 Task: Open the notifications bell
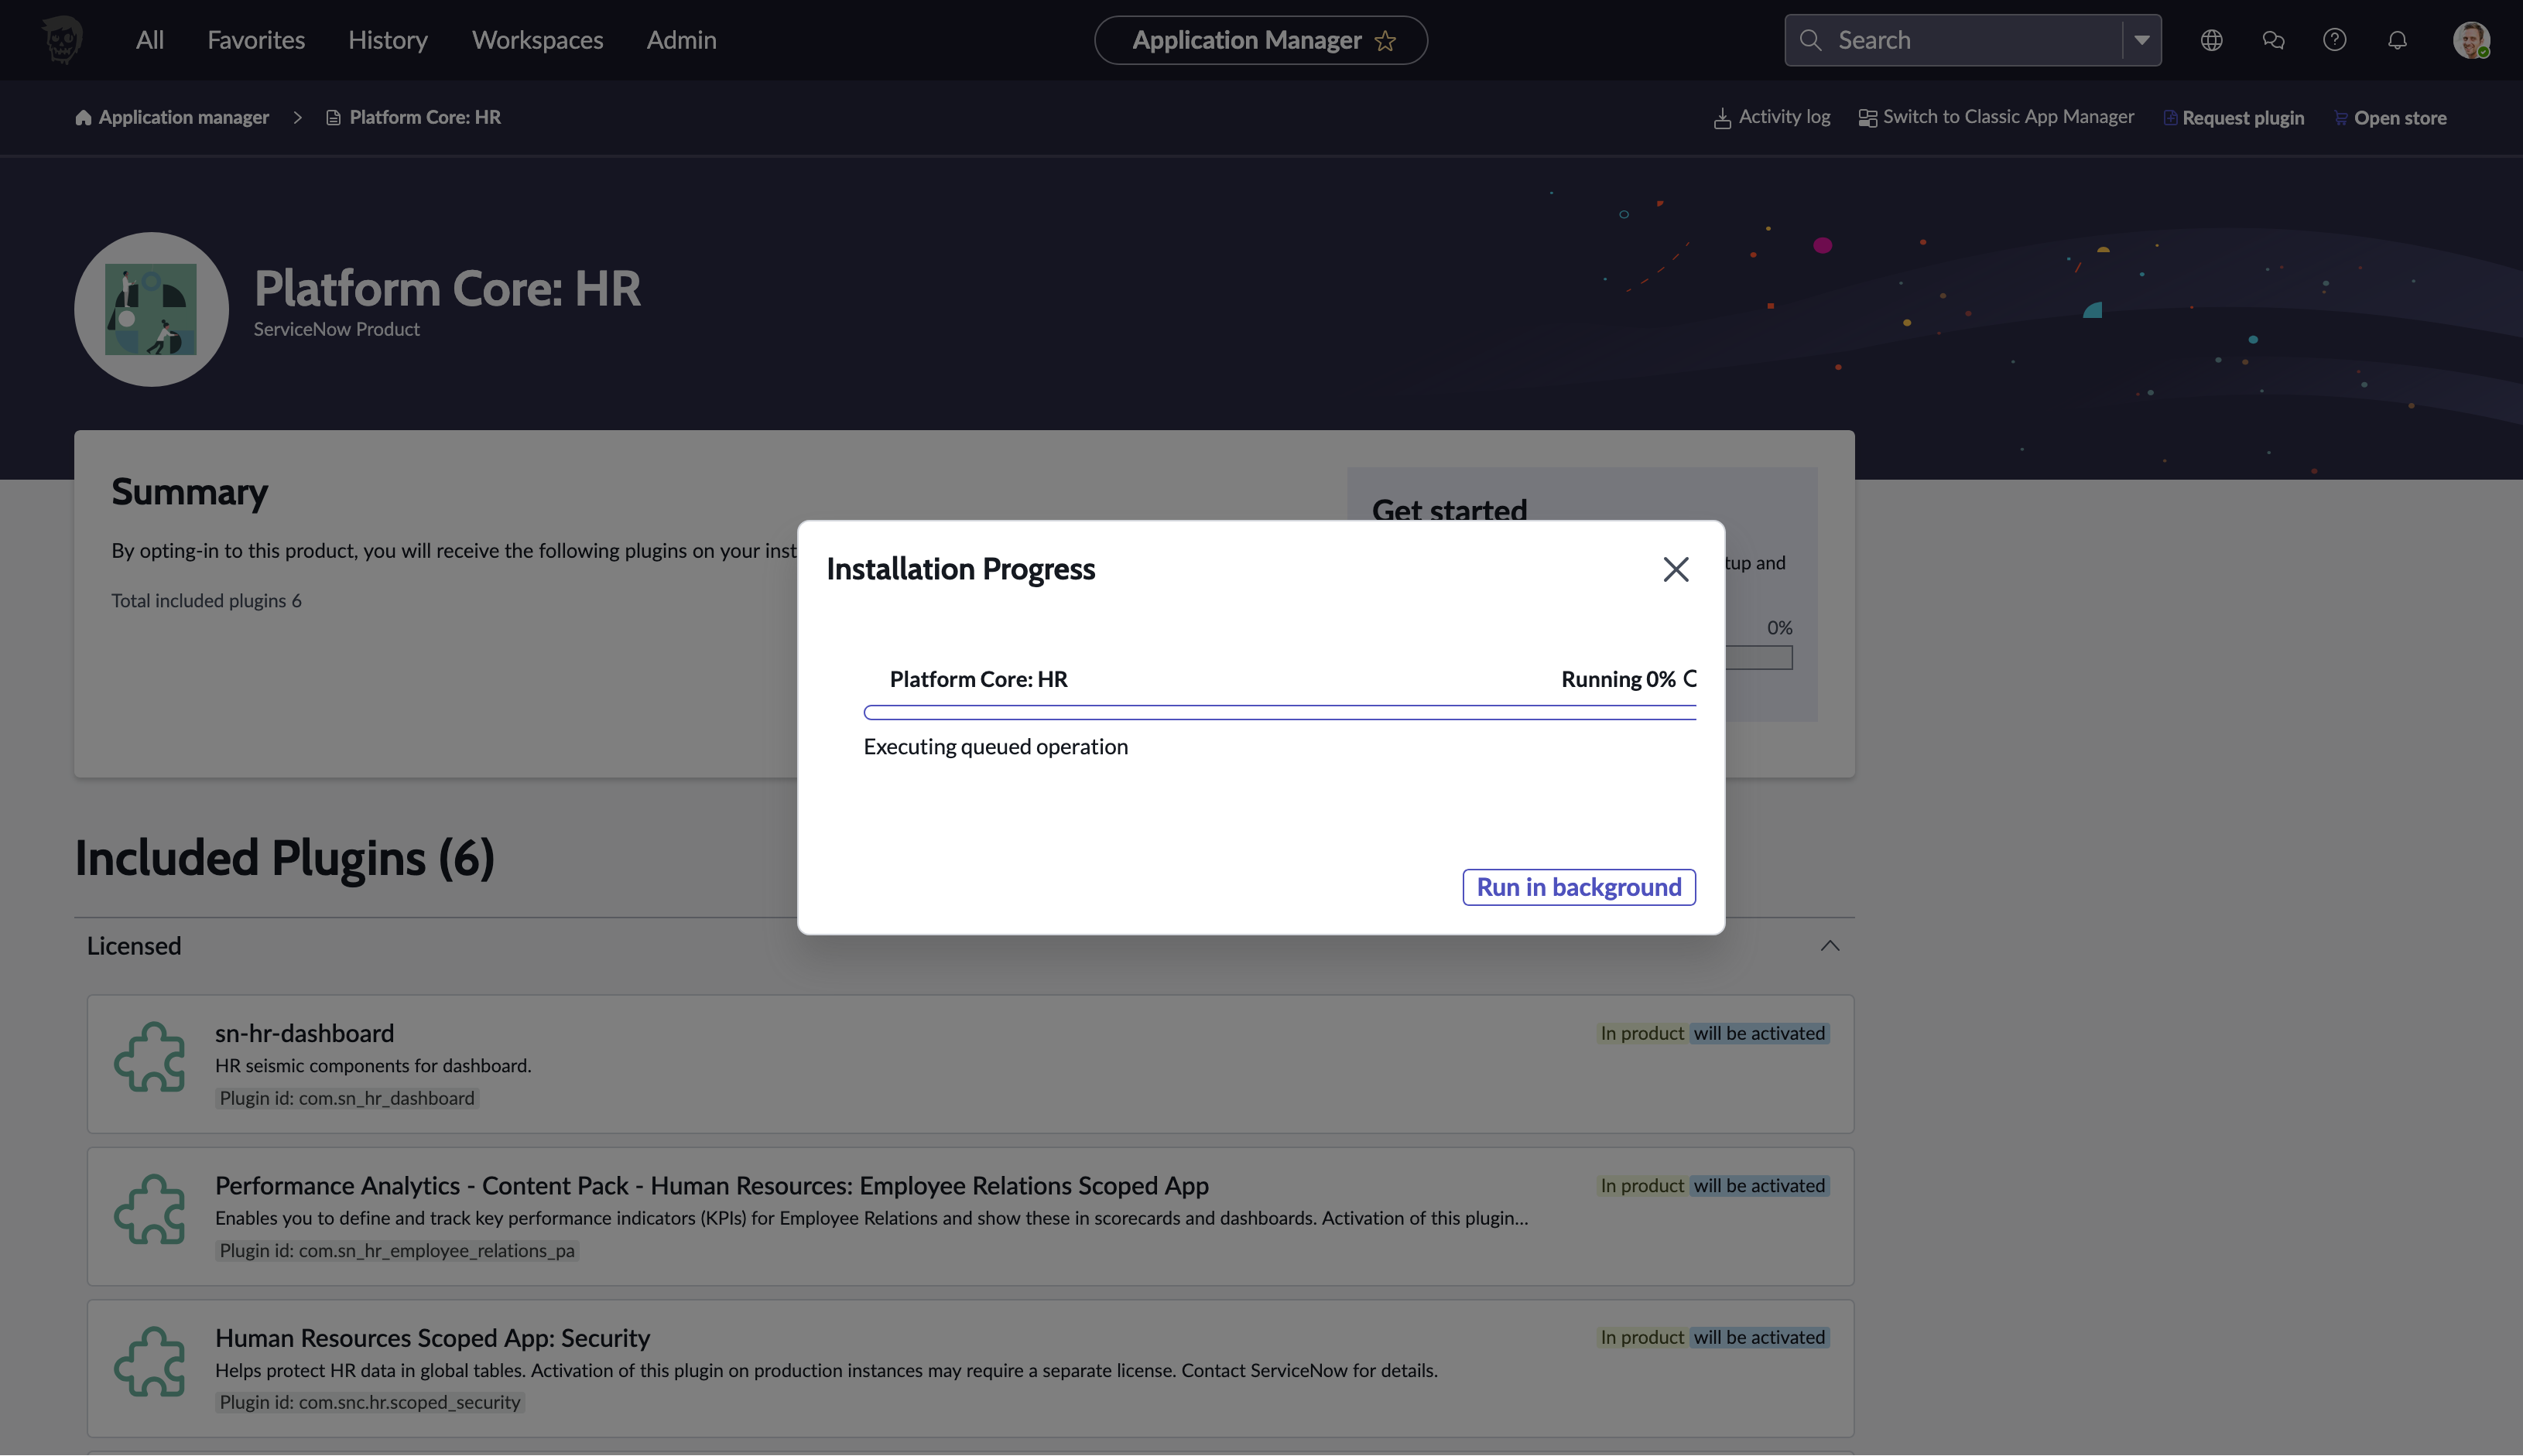tap(2397, 40)
